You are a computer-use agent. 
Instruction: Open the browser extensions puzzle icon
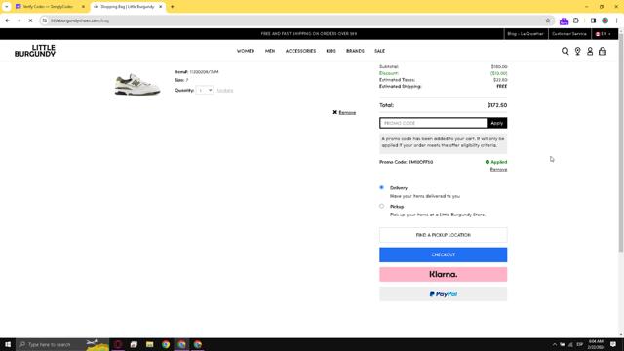[576, 20]
